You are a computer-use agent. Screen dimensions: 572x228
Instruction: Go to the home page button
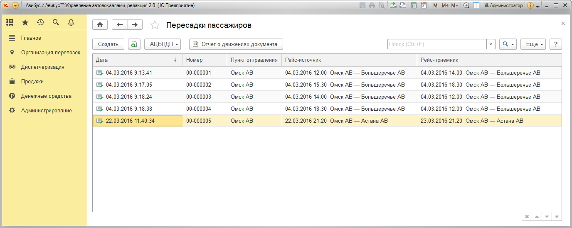pos(100,25)
